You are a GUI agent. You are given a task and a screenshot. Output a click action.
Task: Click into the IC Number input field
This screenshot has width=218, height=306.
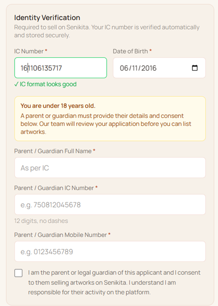point(61,68)
